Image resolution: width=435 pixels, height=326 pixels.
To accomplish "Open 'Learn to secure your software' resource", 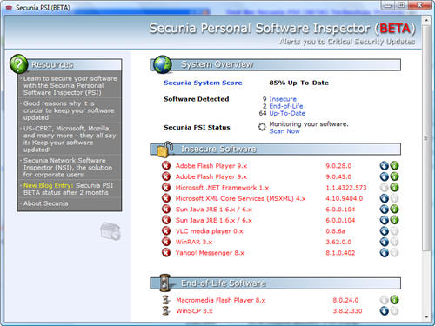I will tap(70, 85).
